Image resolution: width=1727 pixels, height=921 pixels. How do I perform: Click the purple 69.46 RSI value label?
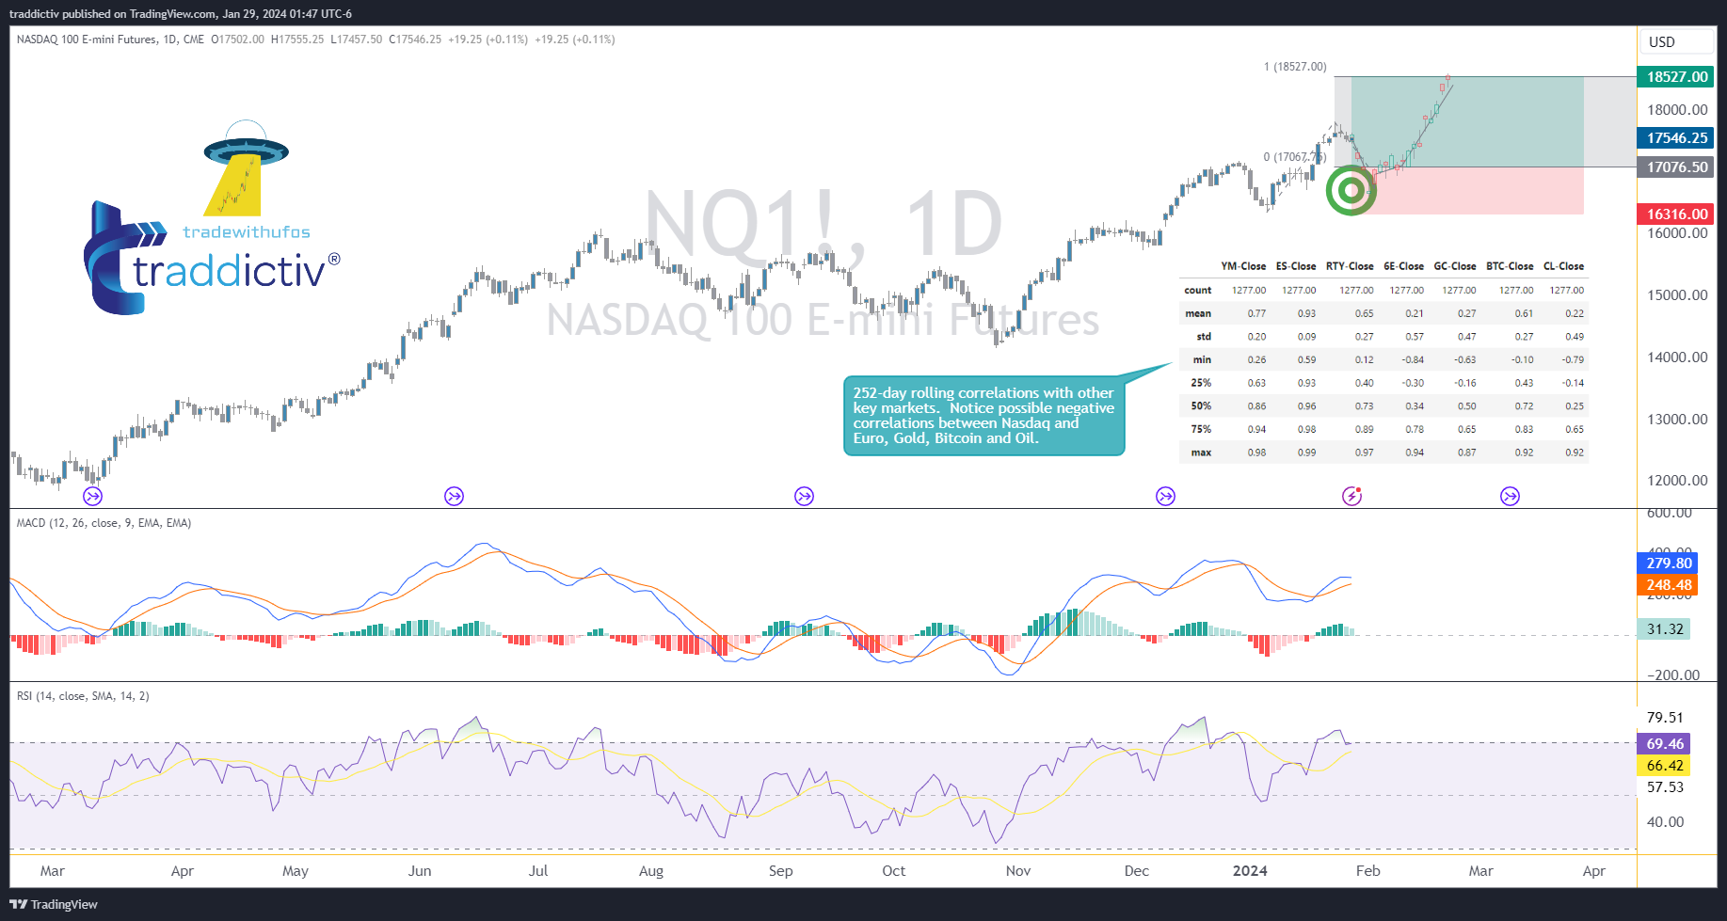click(x=1664, y=744)
